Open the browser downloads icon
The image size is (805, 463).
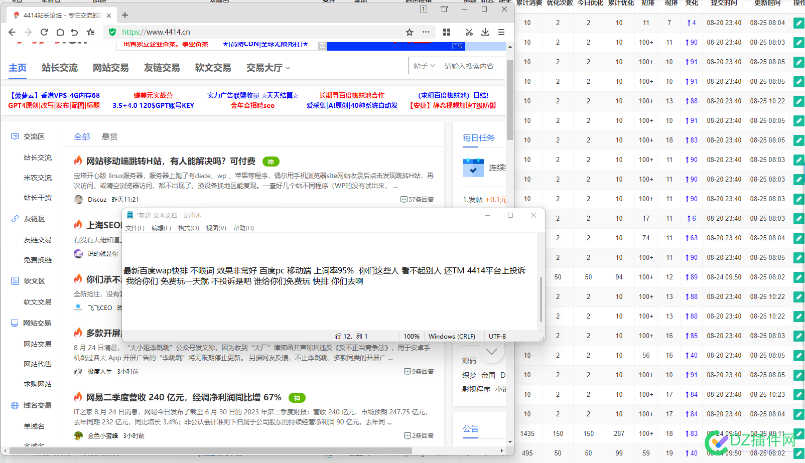(x=485, y=32)
